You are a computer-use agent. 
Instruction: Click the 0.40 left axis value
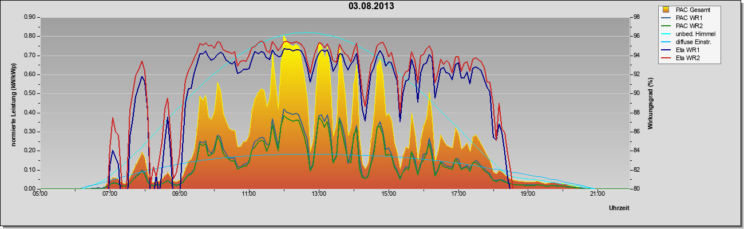click(x=30, y=112)
